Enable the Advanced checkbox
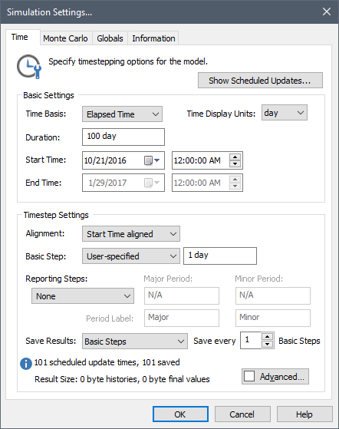 (249, 376)
